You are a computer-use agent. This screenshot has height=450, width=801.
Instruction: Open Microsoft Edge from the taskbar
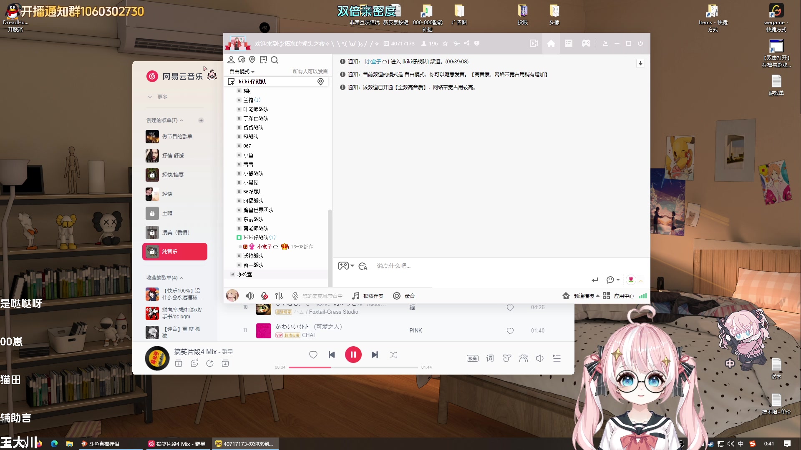tap(54, 444)
